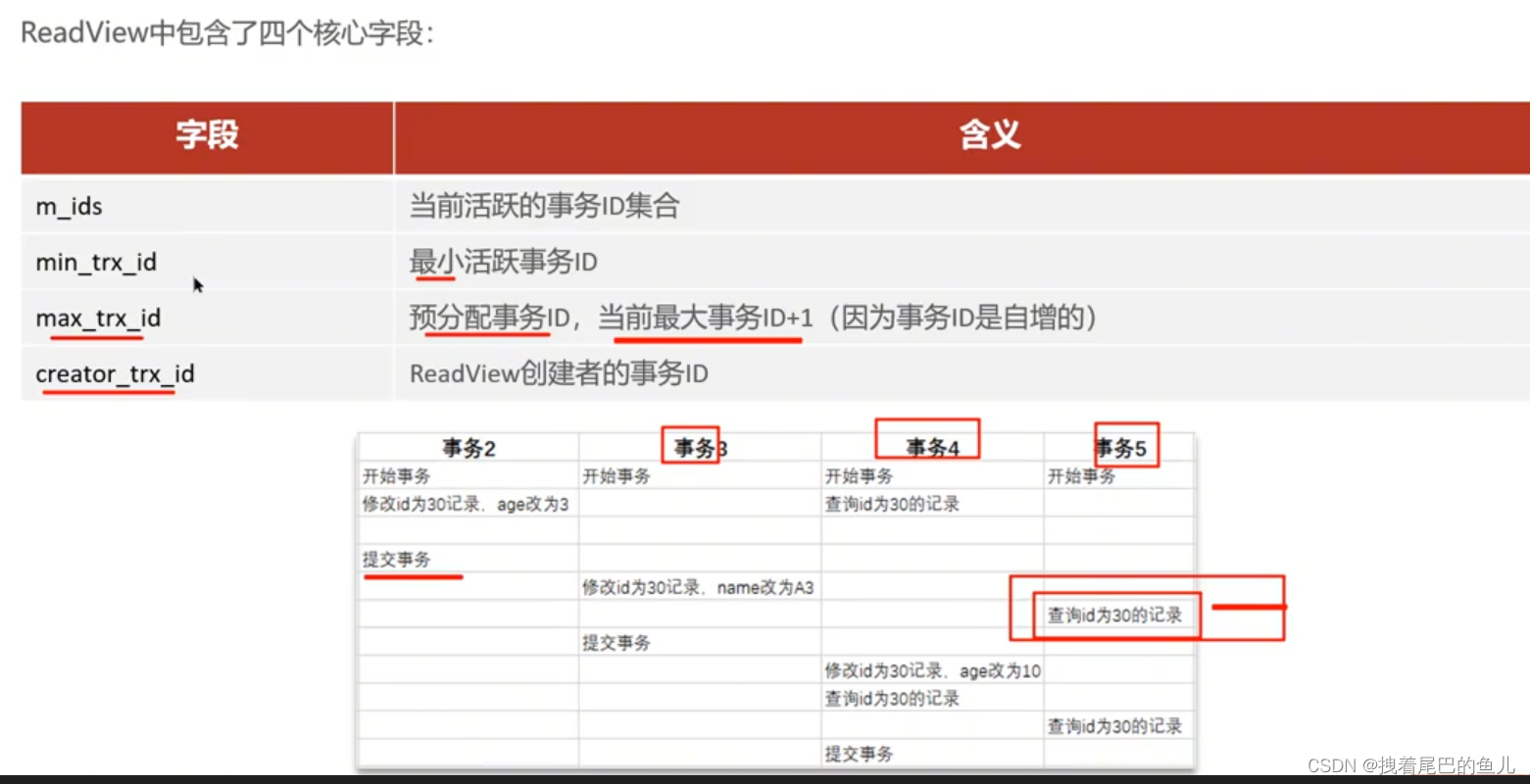Select the cell "修改id为30记录, age改为10"
Screen dimensions: 1530x784
[932, 670]
